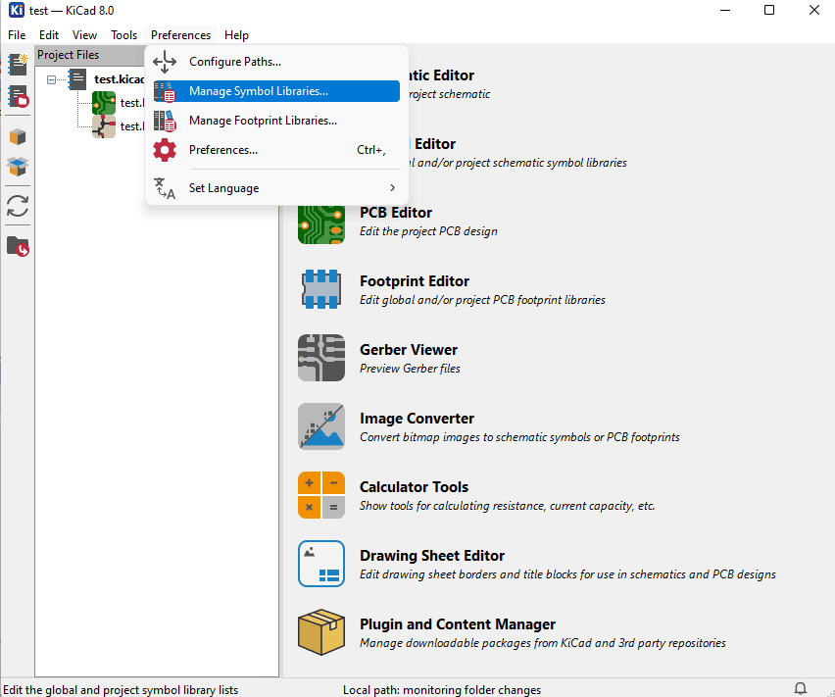Click the Set Language translate icon
This screenshot has width=835, height=697.
click(165, 188)
